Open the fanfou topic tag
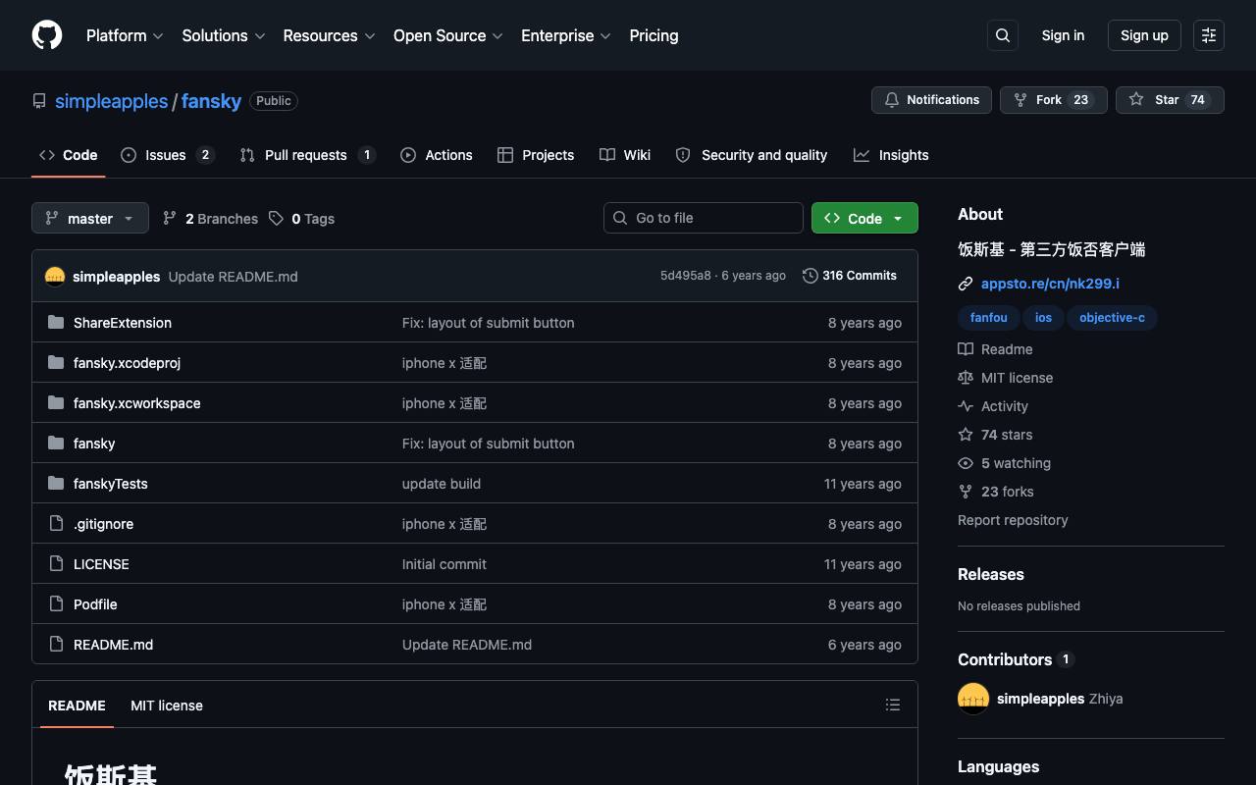 coord(989,318)
